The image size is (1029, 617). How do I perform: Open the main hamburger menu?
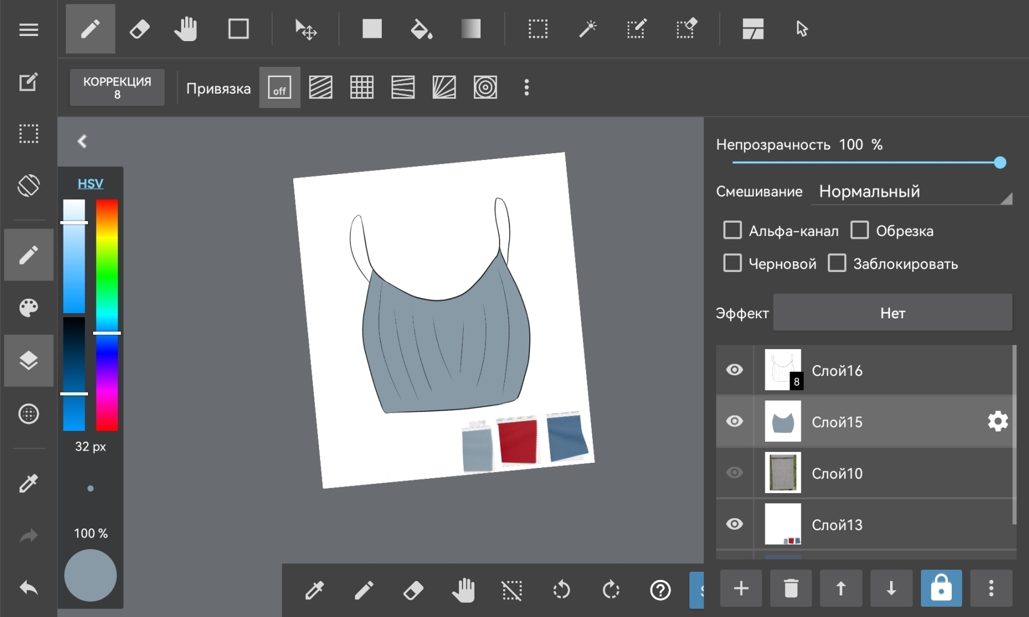pyautogui.click(x=29, y=30)
